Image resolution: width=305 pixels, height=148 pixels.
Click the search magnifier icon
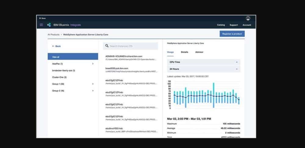[x=106, y=46]
